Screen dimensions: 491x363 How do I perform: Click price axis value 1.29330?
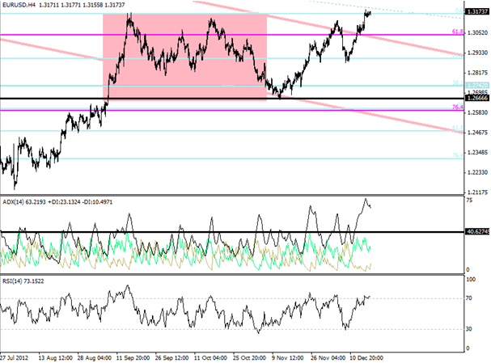click(x=477, y=53)
